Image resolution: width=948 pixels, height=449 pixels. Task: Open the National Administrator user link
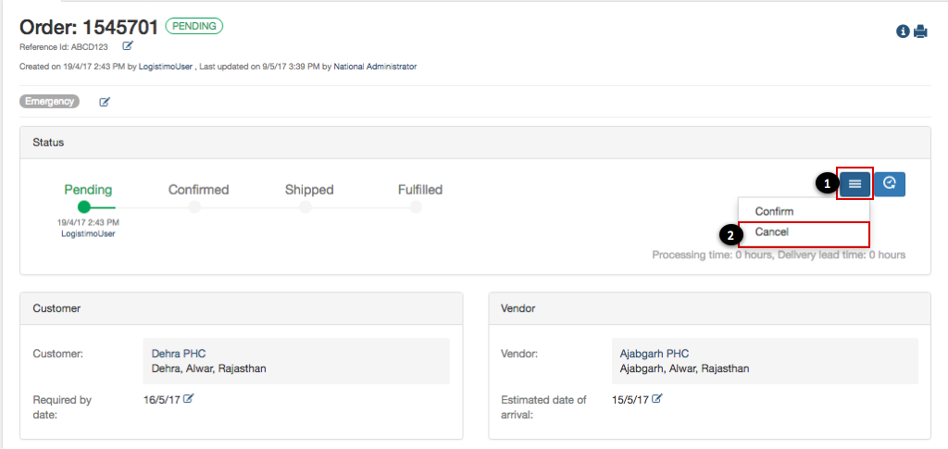[x=375, y=67]
